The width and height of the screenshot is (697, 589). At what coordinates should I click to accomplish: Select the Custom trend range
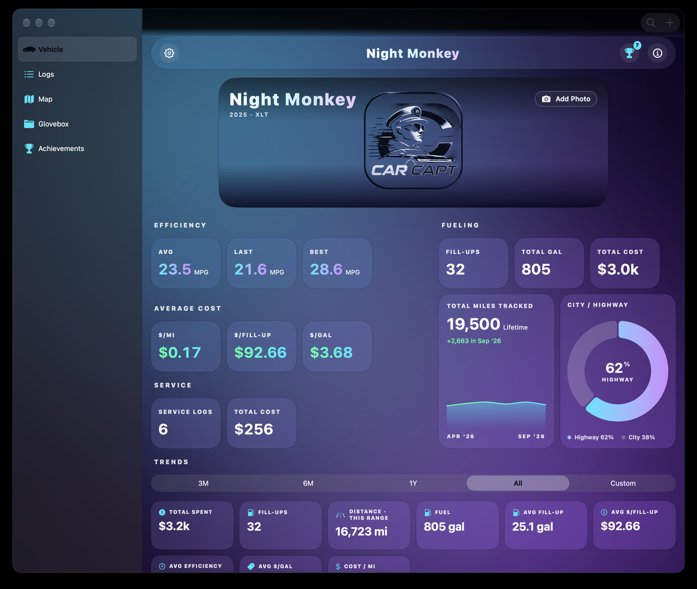click(623, 483)
